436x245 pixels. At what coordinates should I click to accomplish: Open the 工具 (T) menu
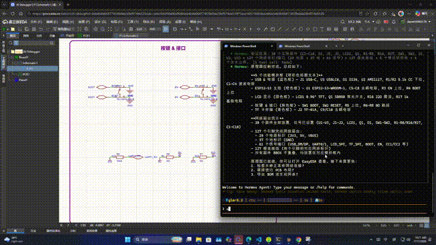click(x=133, y=22)
